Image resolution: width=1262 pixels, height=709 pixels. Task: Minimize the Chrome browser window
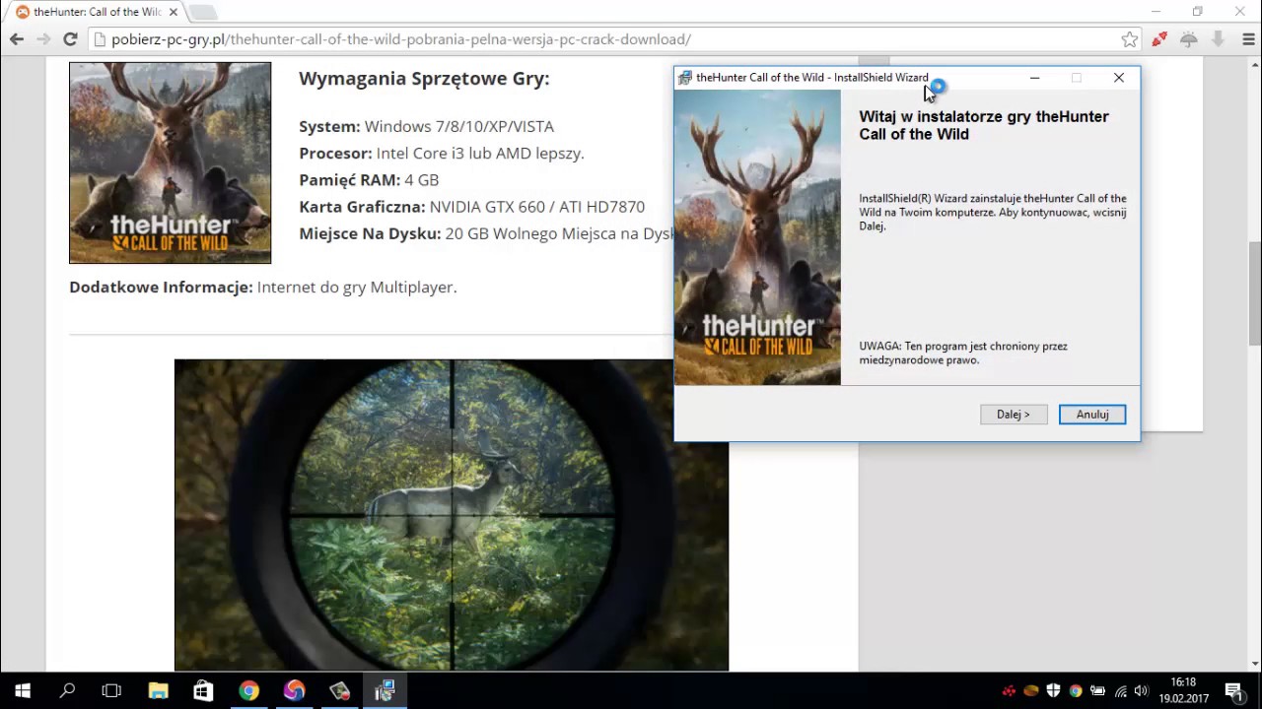[1156, 12]
